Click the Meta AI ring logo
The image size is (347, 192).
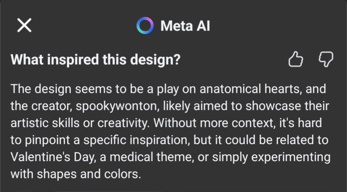145,26
